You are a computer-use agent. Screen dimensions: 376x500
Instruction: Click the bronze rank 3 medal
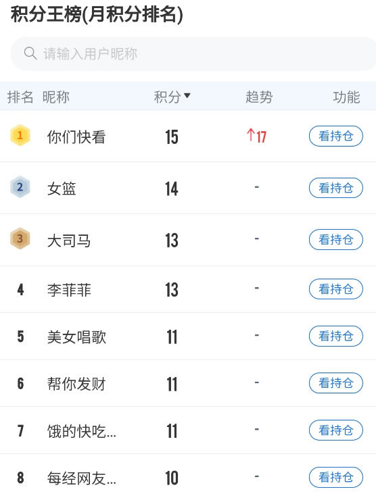pos(20,239)
